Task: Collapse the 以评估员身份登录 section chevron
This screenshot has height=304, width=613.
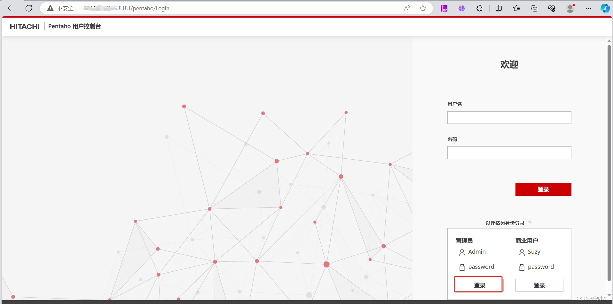Action: tap(530, 222)
